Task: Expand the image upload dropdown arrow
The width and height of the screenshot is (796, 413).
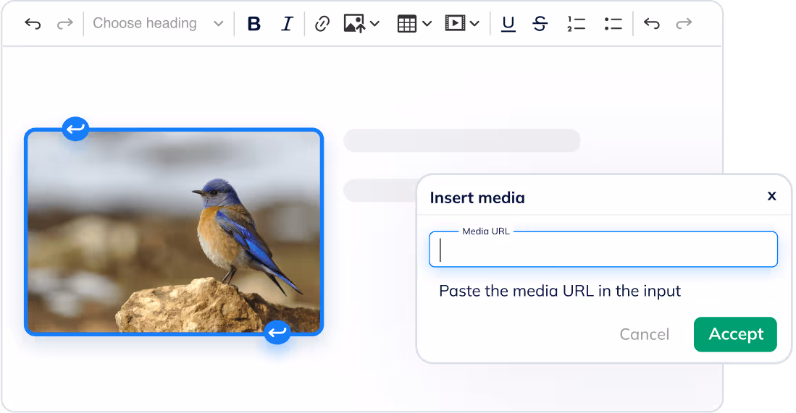Action: (374, 24)
